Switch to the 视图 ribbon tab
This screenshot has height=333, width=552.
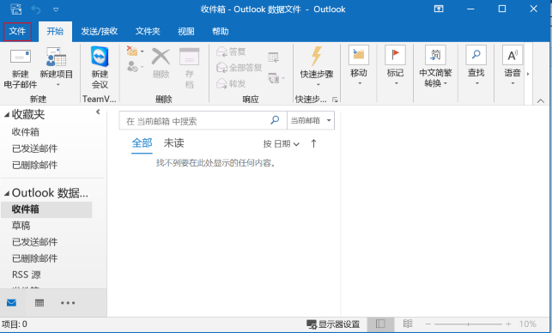pyautogui.click(x=185, y=32)
